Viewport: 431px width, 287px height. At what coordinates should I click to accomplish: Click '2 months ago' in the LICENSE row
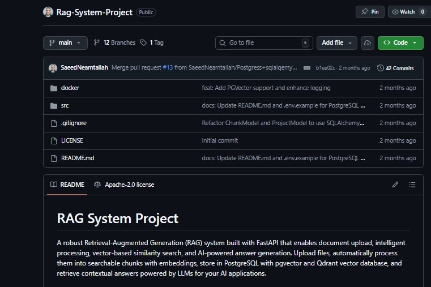(398, 140)
